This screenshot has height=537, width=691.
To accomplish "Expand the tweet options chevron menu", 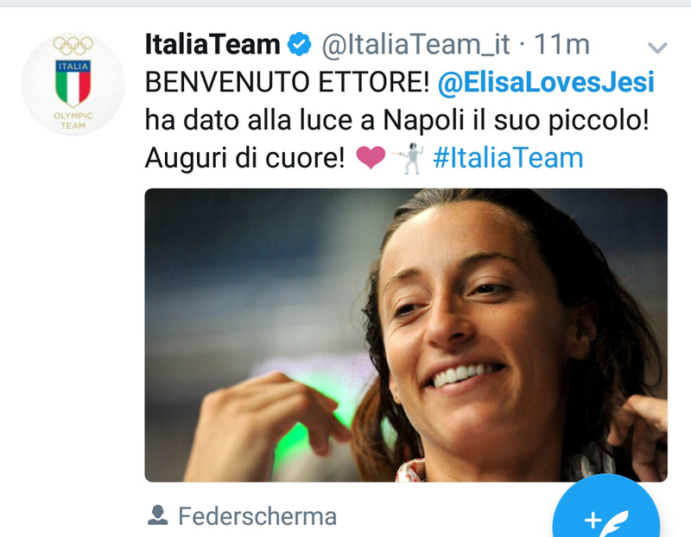I will click(657, 47).
